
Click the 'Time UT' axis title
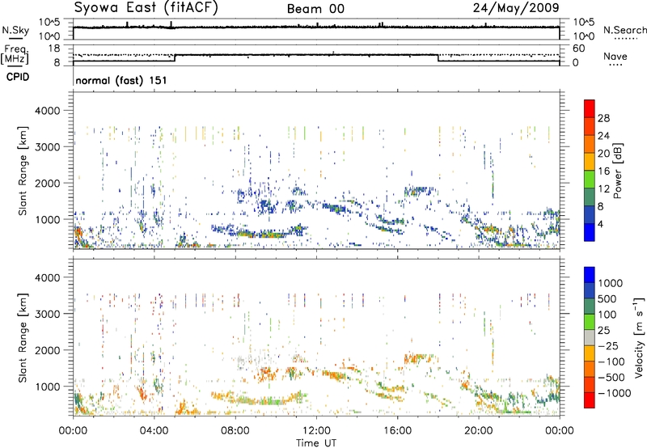pos(316,443)
